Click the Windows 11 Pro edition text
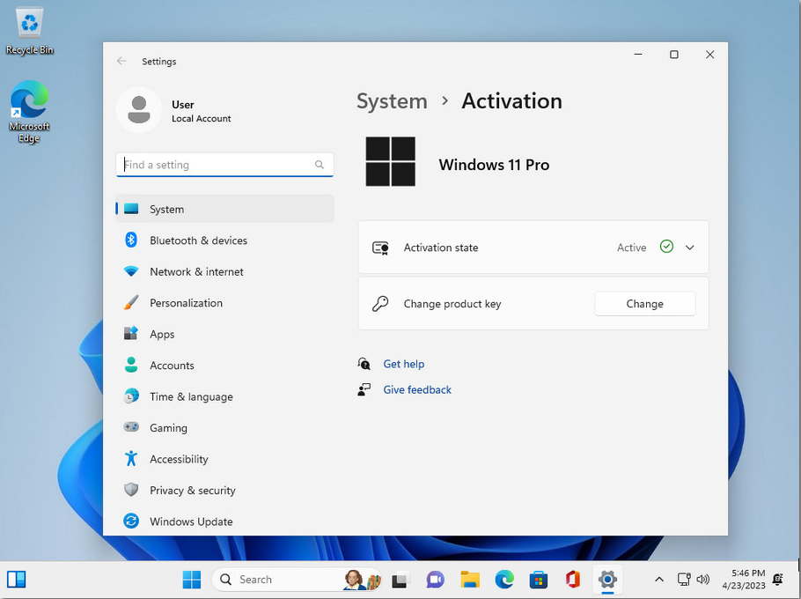 [x=494, y=165]
